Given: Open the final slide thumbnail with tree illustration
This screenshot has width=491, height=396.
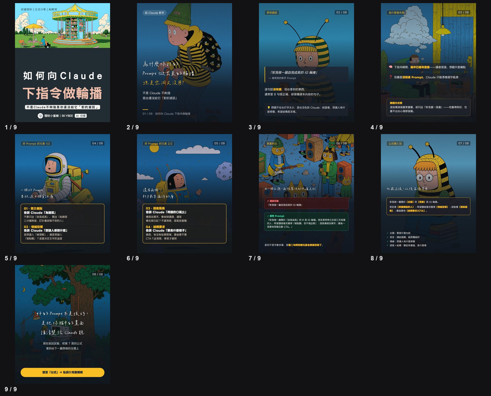Looking at the screenshot, I should [x=63, y=325].
